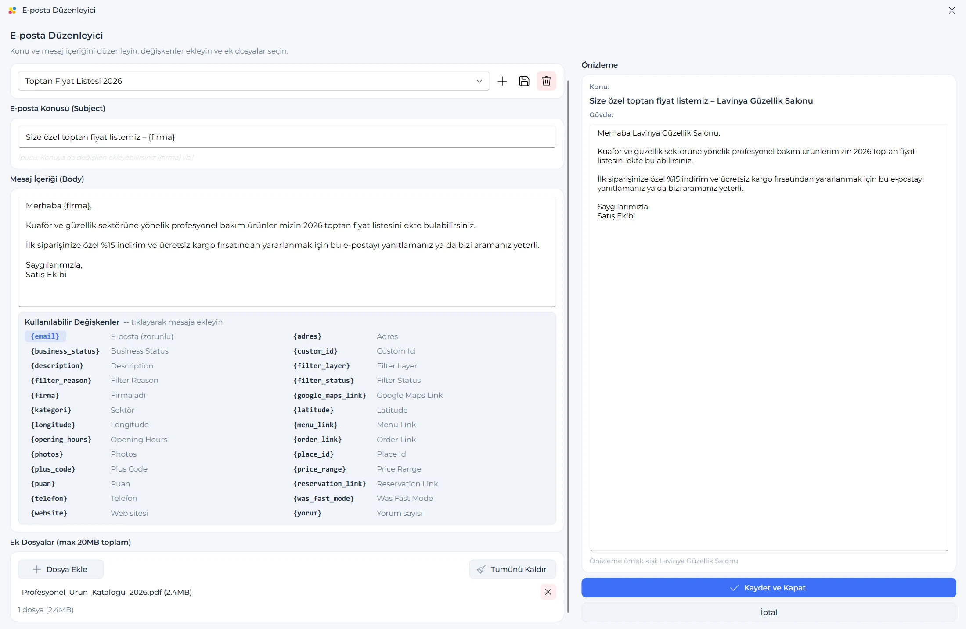Insert the {order_link} variable

[317, 440]
